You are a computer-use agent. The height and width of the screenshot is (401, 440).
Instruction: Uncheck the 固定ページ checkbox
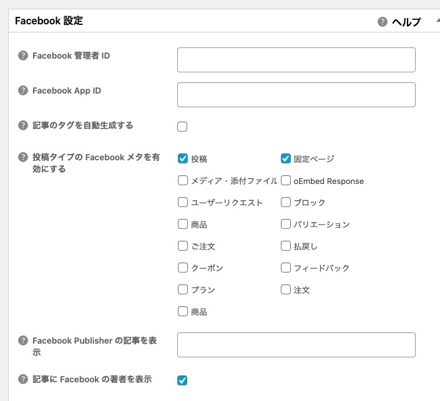(286, 158)
